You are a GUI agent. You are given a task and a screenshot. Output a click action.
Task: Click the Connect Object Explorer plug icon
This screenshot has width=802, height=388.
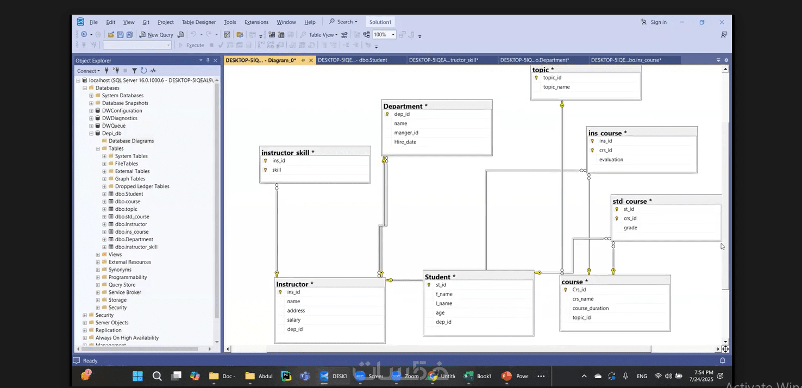point(106,71)
